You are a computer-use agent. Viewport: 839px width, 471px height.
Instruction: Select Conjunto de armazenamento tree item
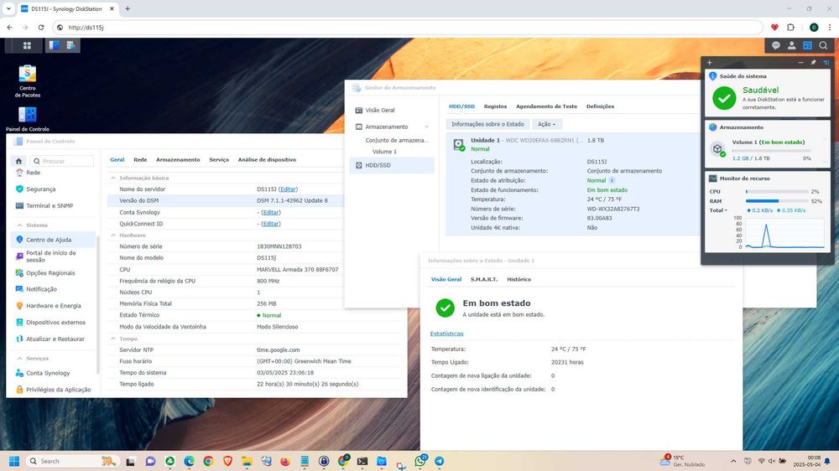pos(397,141)
